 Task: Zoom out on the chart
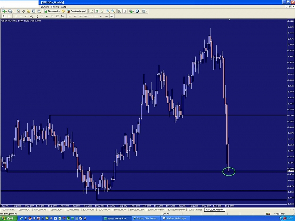click(x=113, y=11)
